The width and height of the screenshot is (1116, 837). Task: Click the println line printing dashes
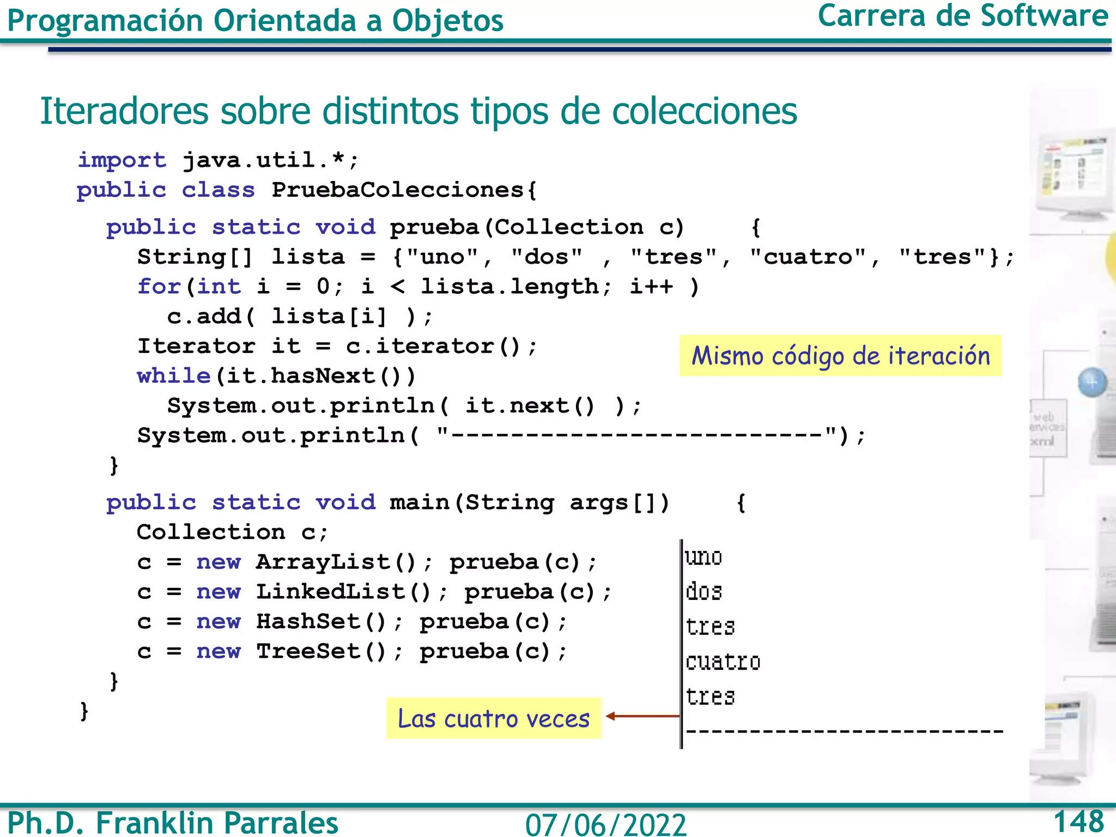(x=501, y=436)
